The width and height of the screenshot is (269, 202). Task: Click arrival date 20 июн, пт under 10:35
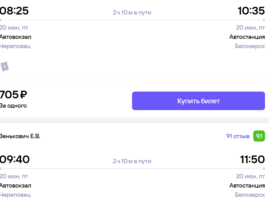tap(250, 28)
